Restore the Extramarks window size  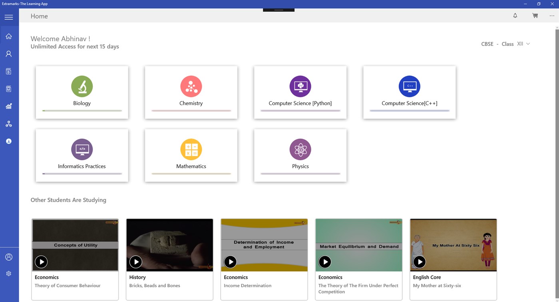click(x=539, y=4)
